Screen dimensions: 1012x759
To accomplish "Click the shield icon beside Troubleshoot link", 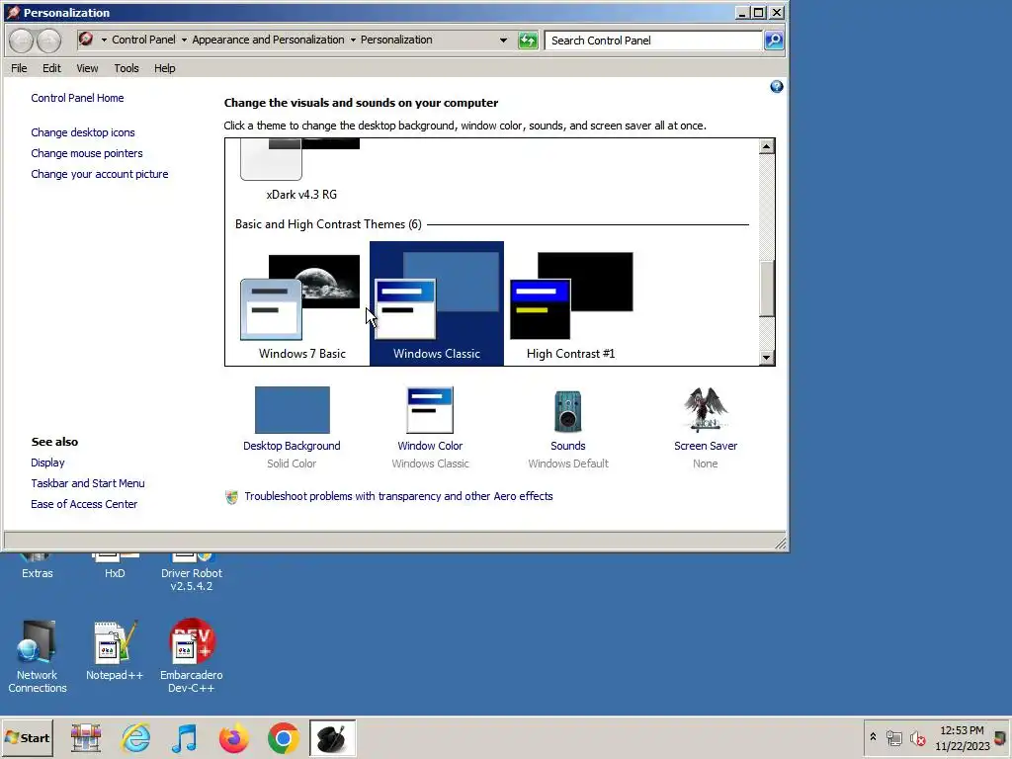I will click(231, 497).
